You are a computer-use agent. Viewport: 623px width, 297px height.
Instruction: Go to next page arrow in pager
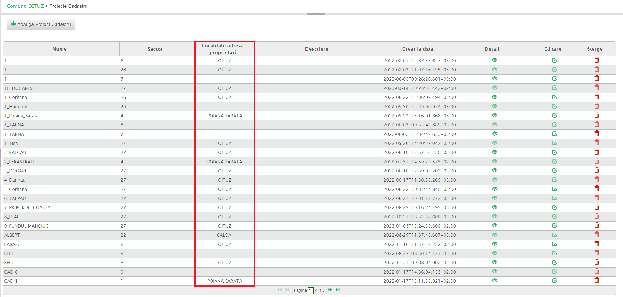[330, 290]
